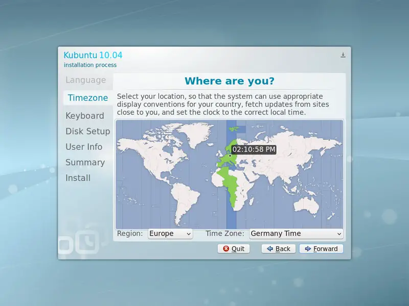Click the 'Kubuntu 10.04' title text
Image resolution: width=409 pixels, height=306 pixels.
point(93,55)
